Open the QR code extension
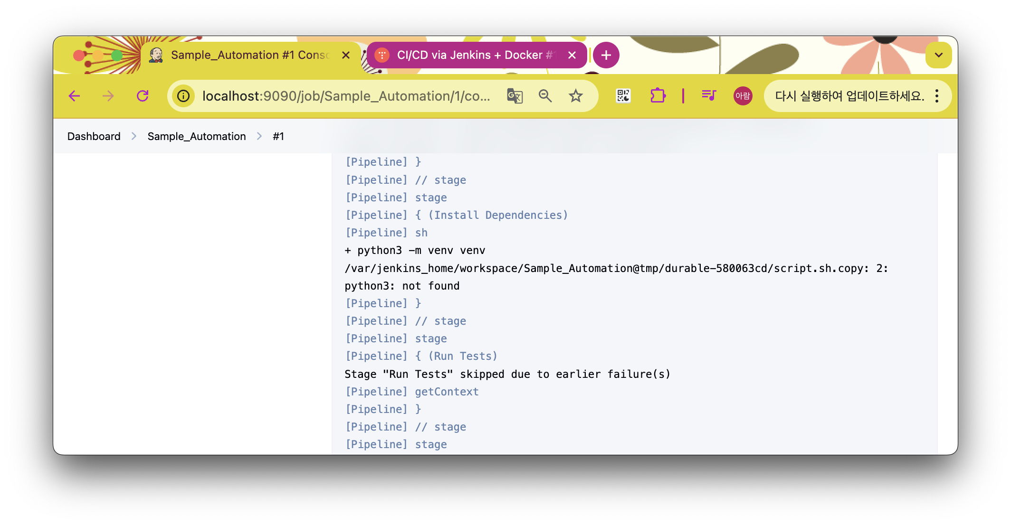 623,96
